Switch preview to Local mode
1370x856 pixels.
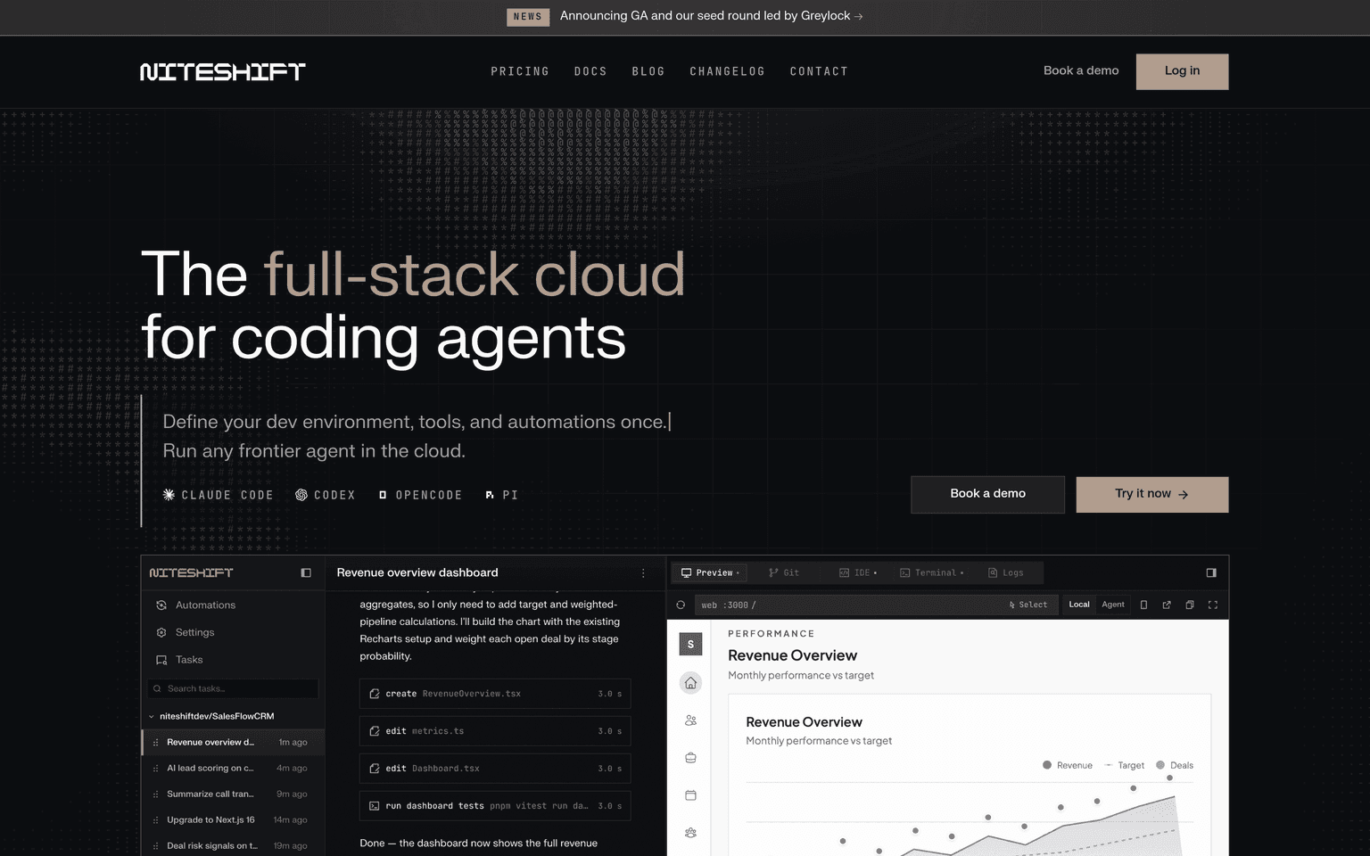coord(1079,605)
